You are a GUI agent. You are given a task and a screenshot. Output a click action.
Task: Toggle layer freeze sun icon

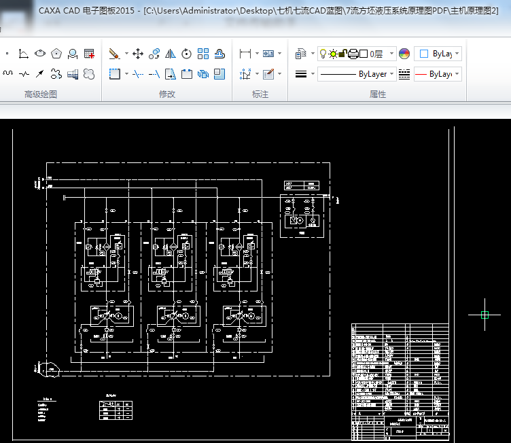click(x=332, y=54)
